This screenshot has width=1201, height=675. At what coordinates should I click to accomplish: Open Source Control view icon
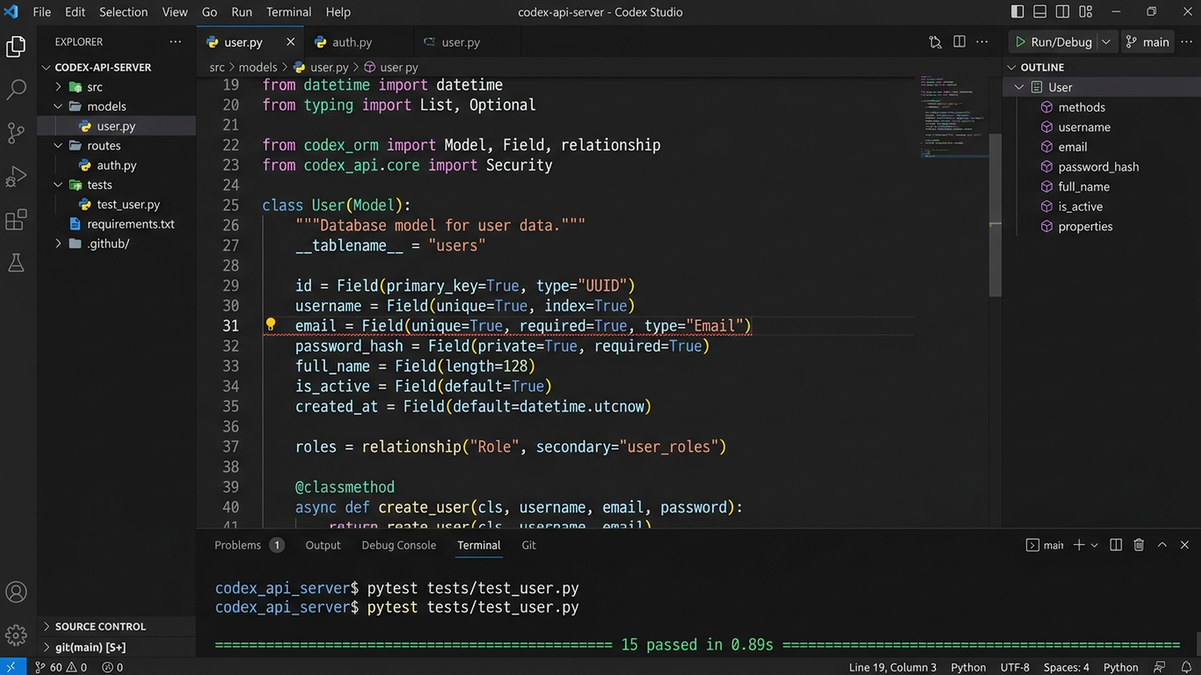click(16, 133)
